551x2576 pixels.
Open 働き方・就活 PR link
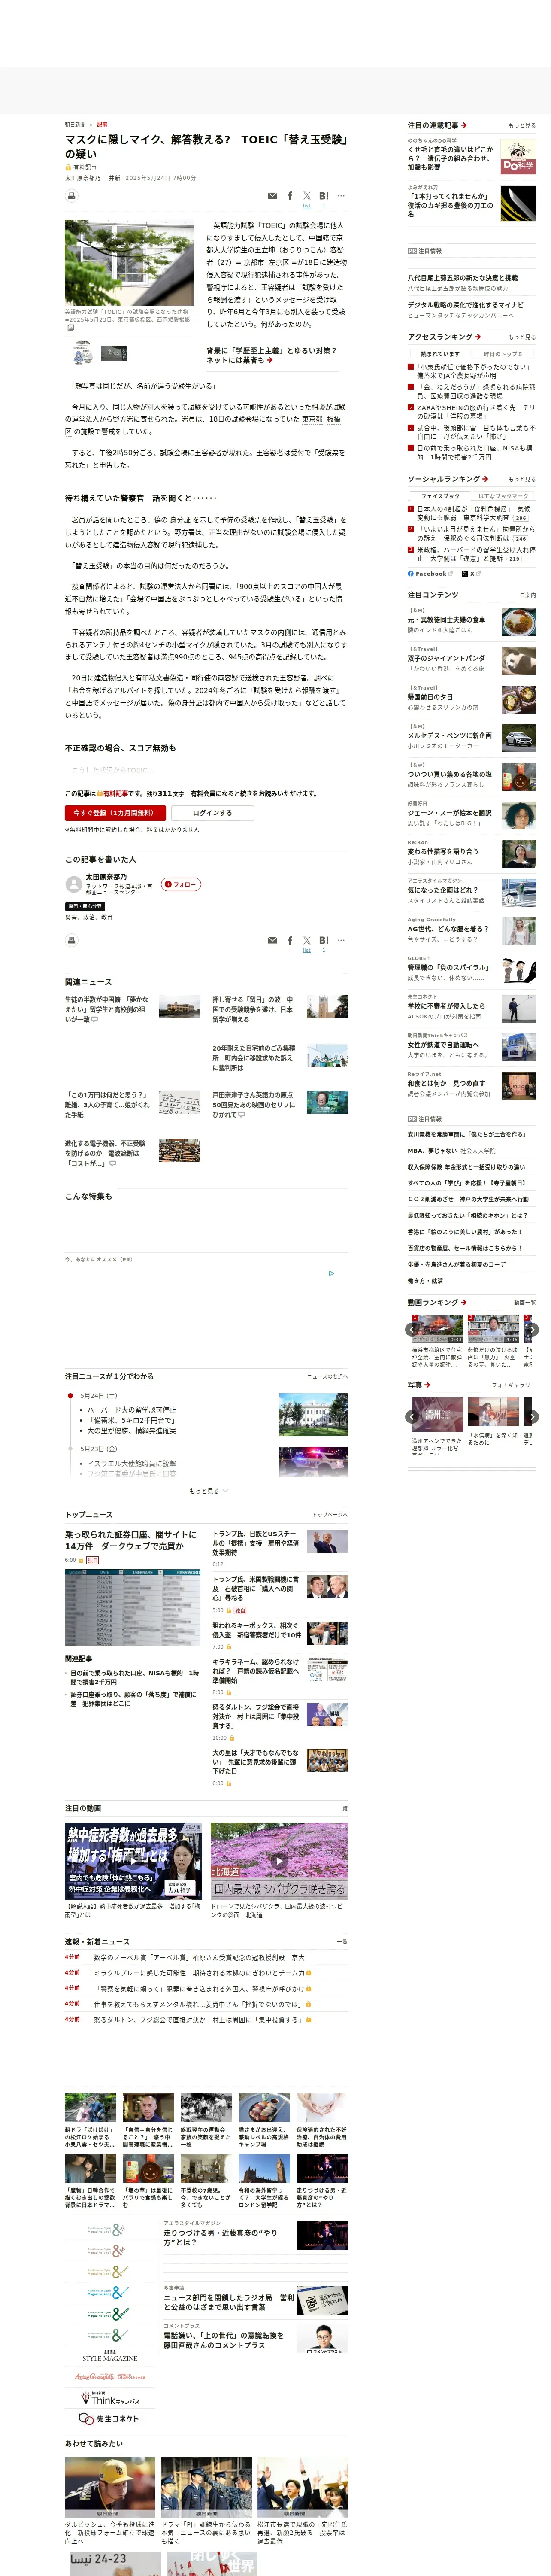tap(424, 1281)
